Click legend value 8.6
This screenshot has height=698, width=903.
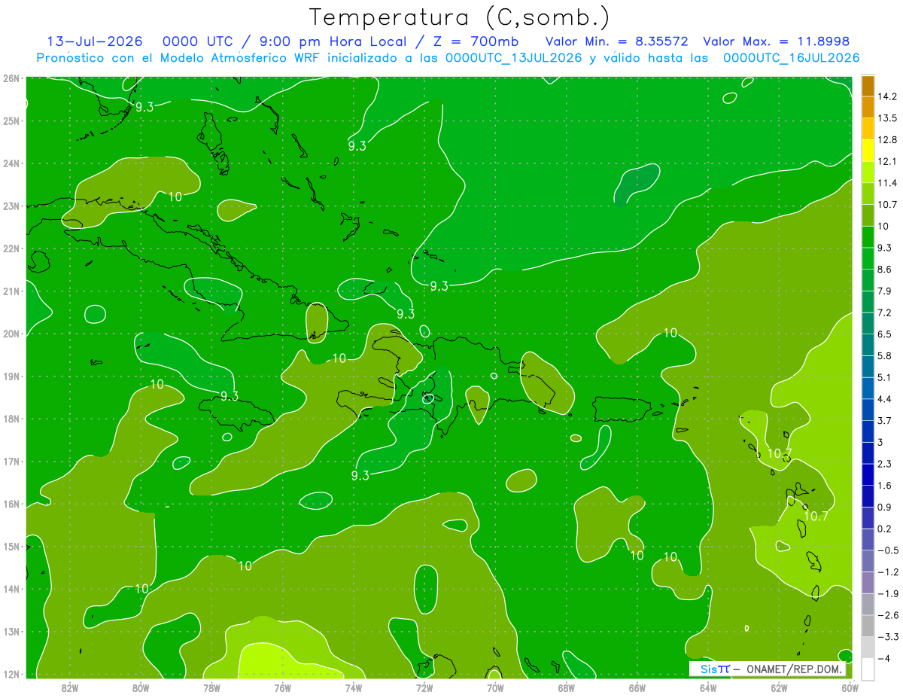coord(885,270)
